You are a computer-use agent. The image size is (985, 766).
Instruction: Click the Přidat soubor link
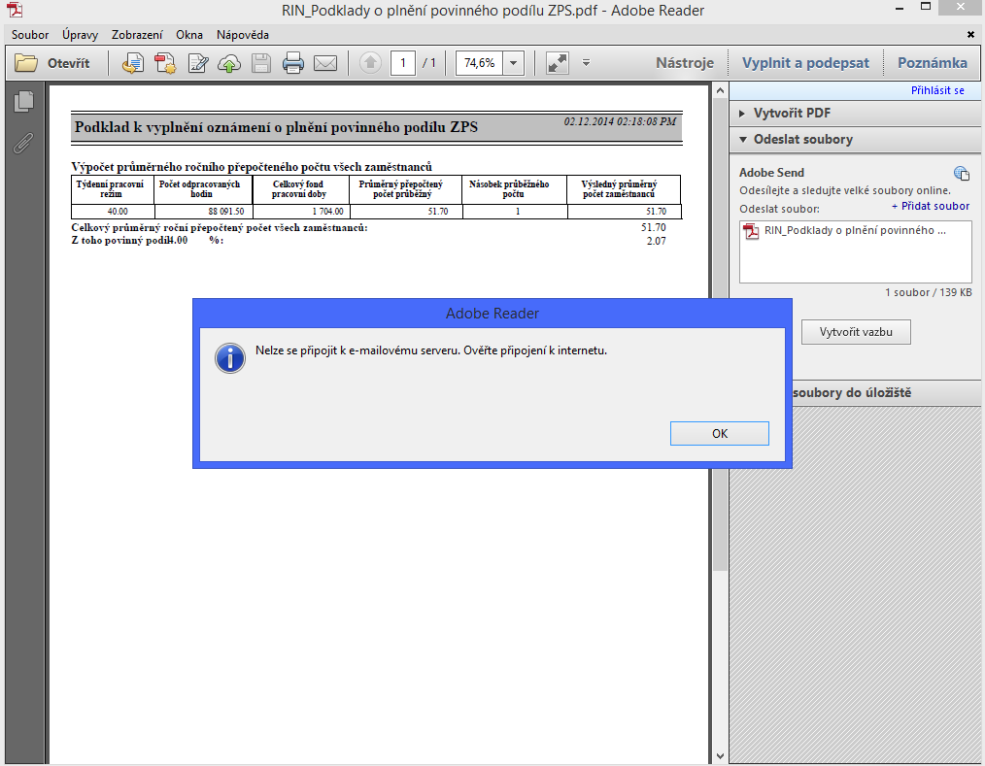pos(931,206)
